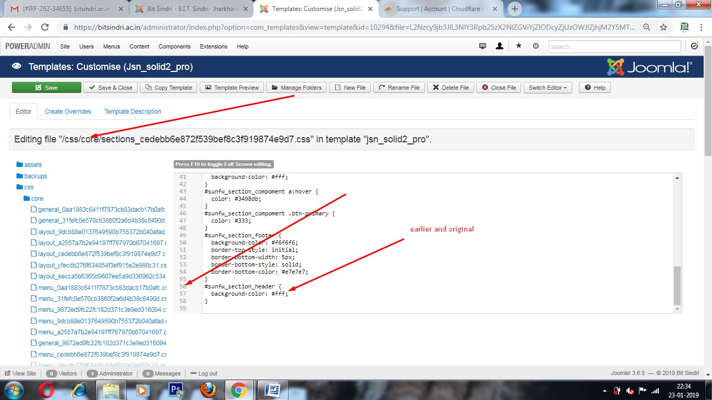Expand the assets folder

pyautogui.click(x=29, y=165)
